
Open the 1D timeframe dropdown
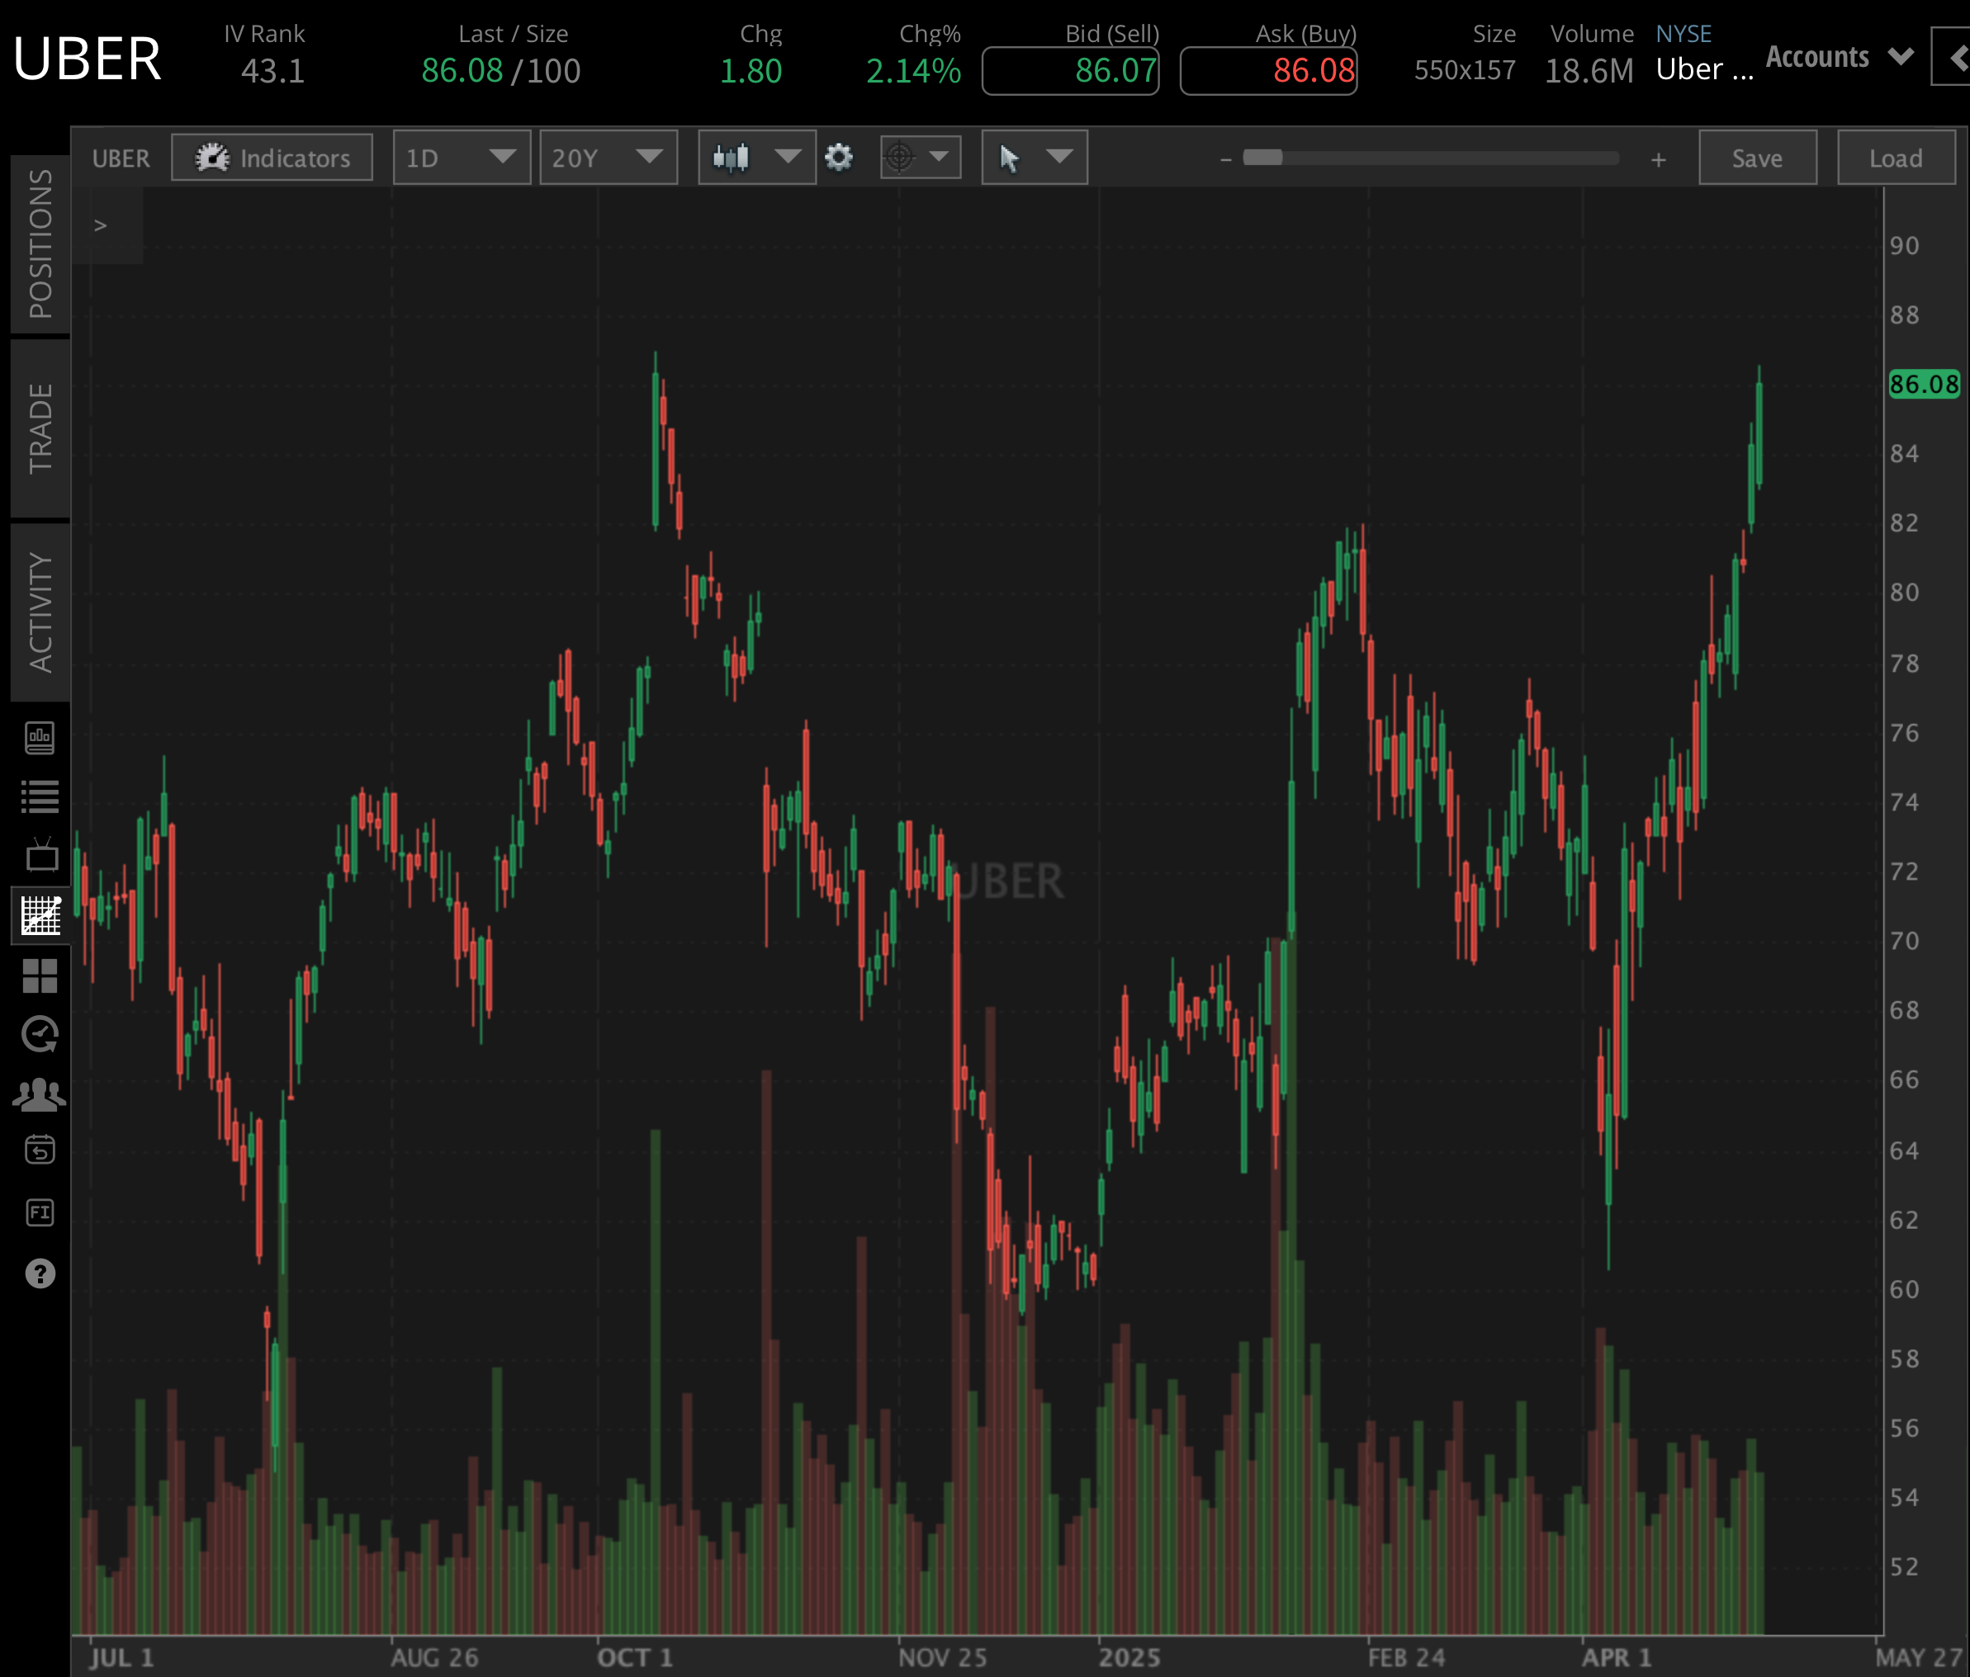461,158
